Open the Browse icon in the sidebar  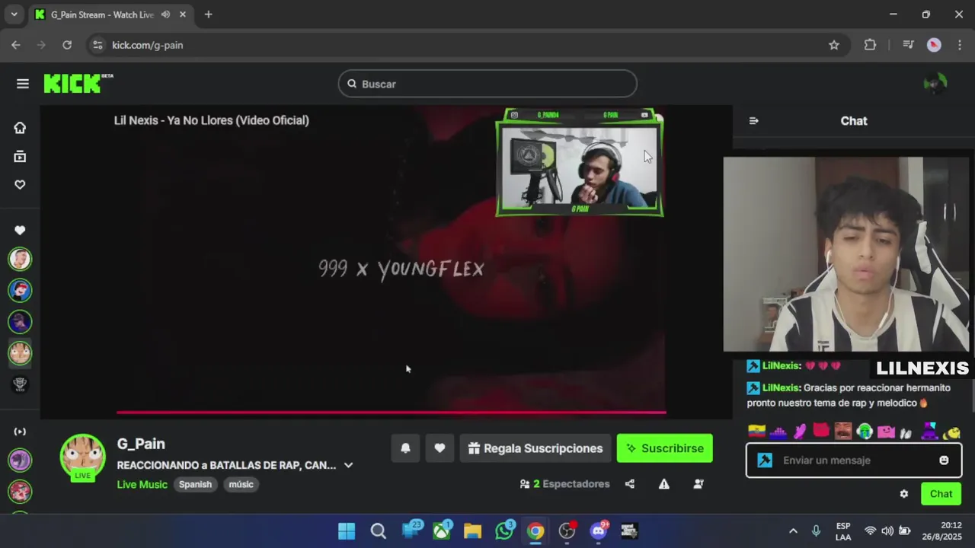20,157
